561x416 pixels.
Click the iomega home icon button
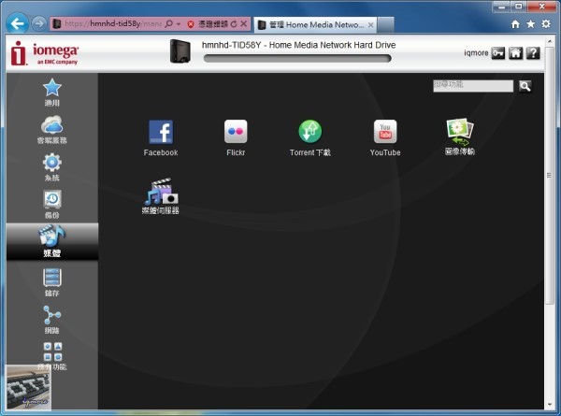[x=515, y=53]
